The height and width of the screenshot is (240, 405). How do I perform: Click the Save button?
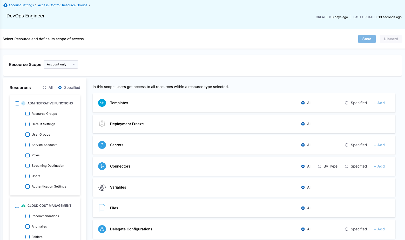(367, 39)
